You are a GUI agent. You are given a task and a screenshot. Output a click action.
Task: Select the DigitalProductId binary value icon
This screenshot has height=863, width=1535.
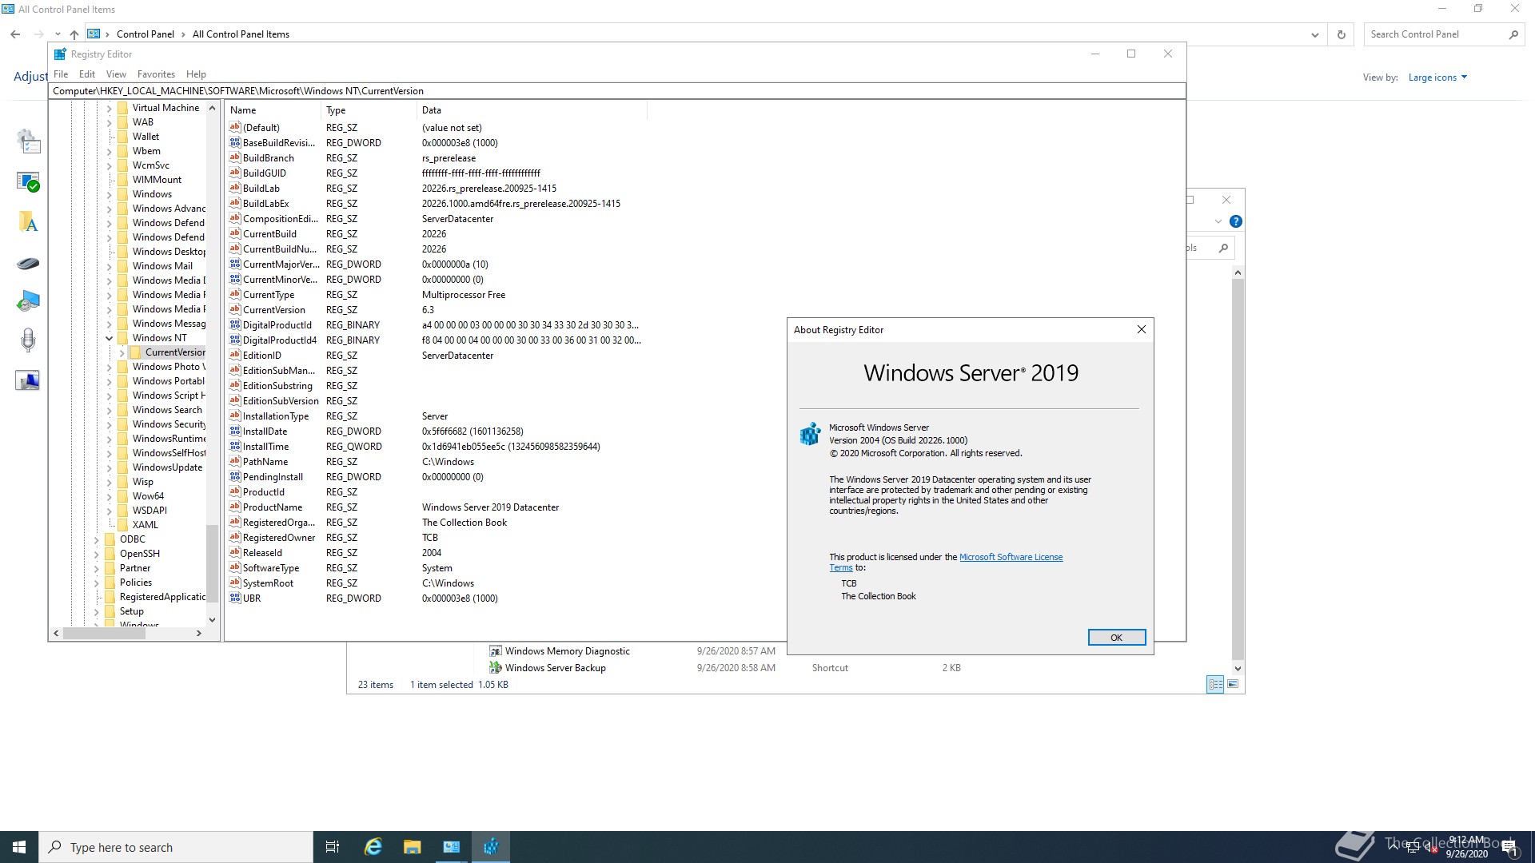pyautogui.click(x=235, y=324)
